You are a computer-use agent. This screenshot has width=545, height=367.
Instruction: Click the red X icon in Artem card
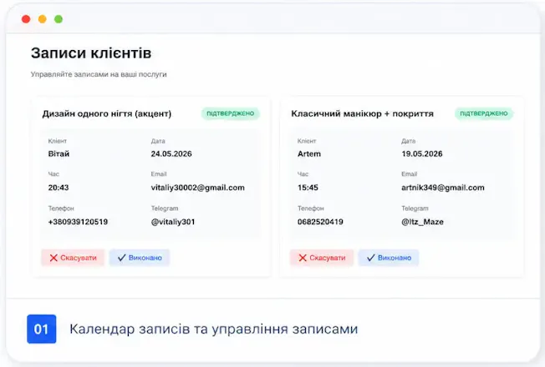303,258
